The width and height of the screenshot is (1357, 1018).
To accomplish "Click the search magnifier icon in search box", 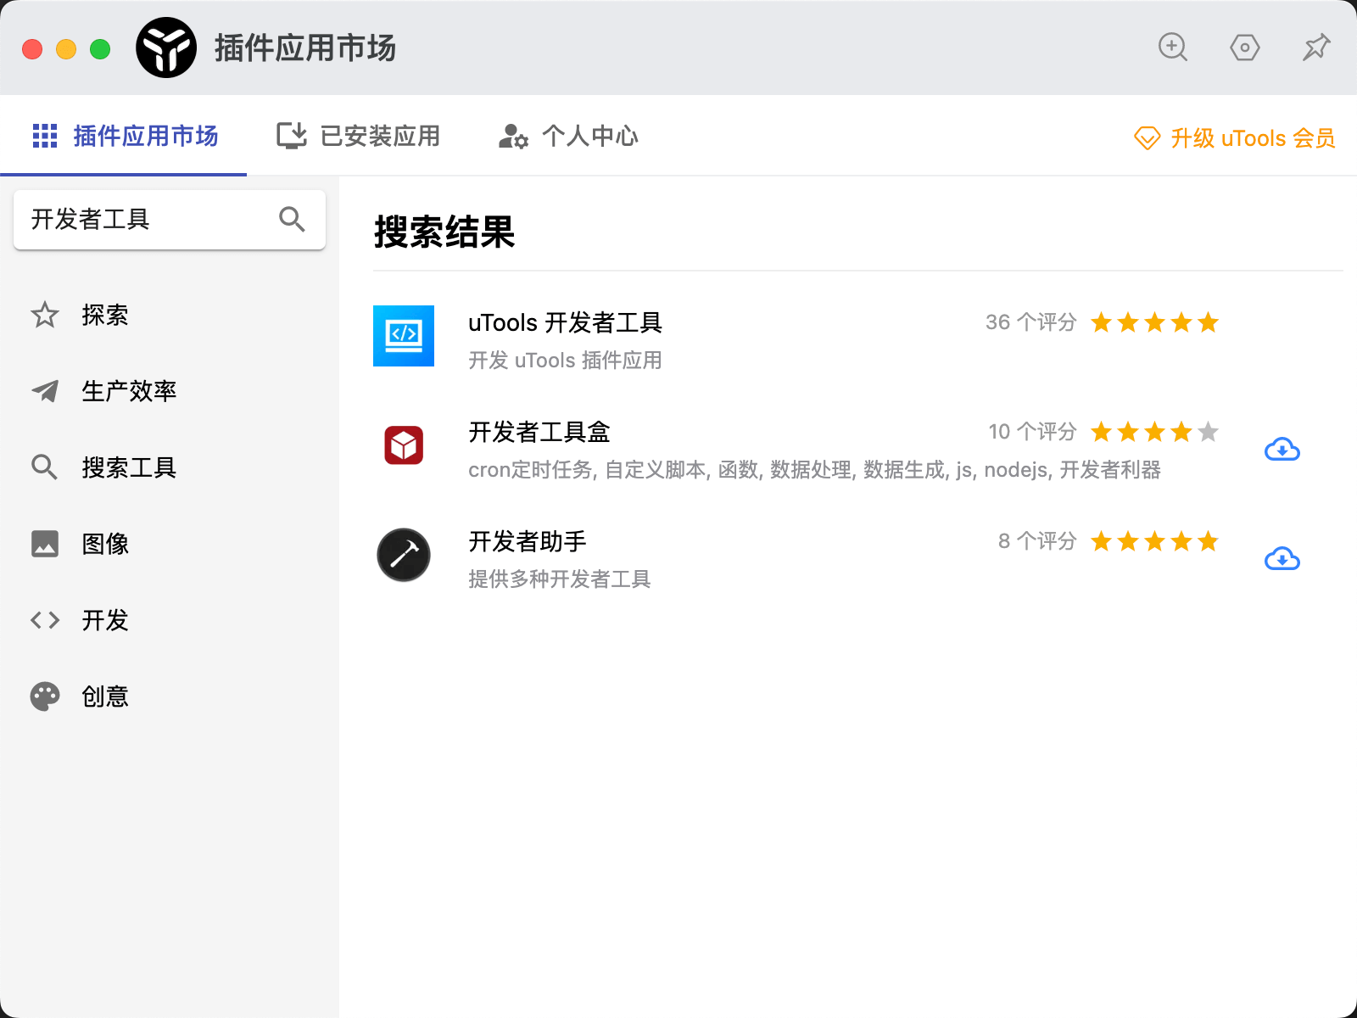I will click(292, 220).
